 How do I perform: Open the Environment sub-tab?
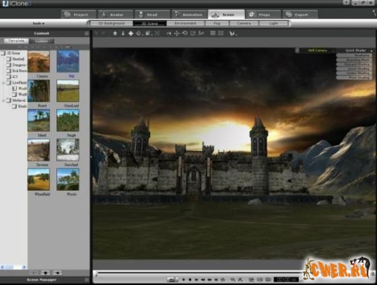coord(185,24)
